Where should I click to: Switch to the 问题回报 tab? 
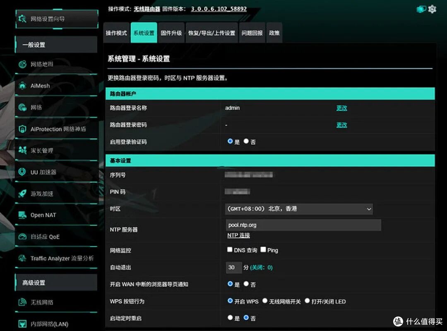(x=252, y=33)
